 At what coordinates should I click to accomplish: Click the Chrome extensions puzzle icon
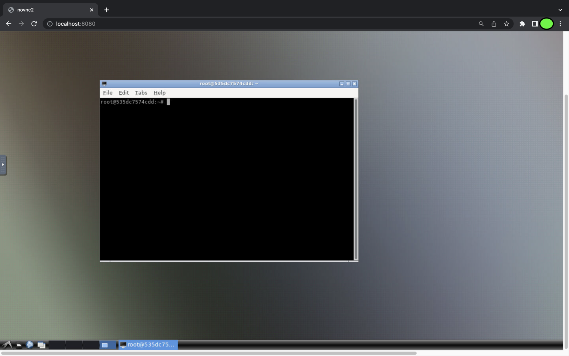point(522,23)
